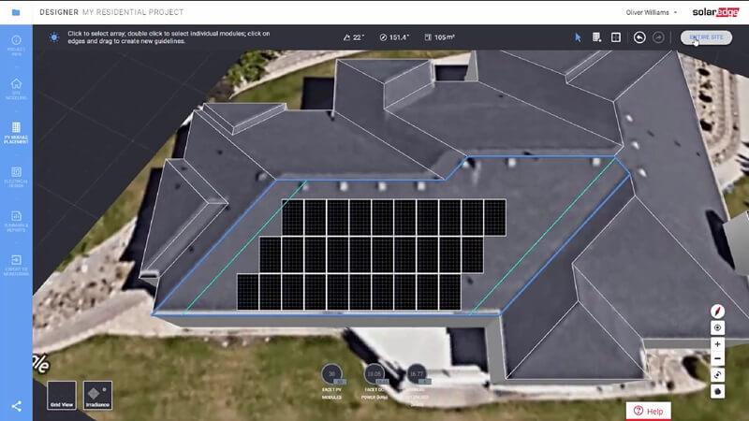Image resolution: width=749 pixels, height=421 pixels.
Task: Open Site Modeling section
Action: (x=16, y=88)
